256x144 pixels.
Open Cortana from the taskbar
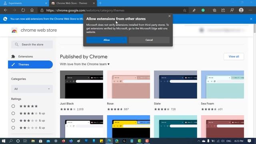pos(18,141)
